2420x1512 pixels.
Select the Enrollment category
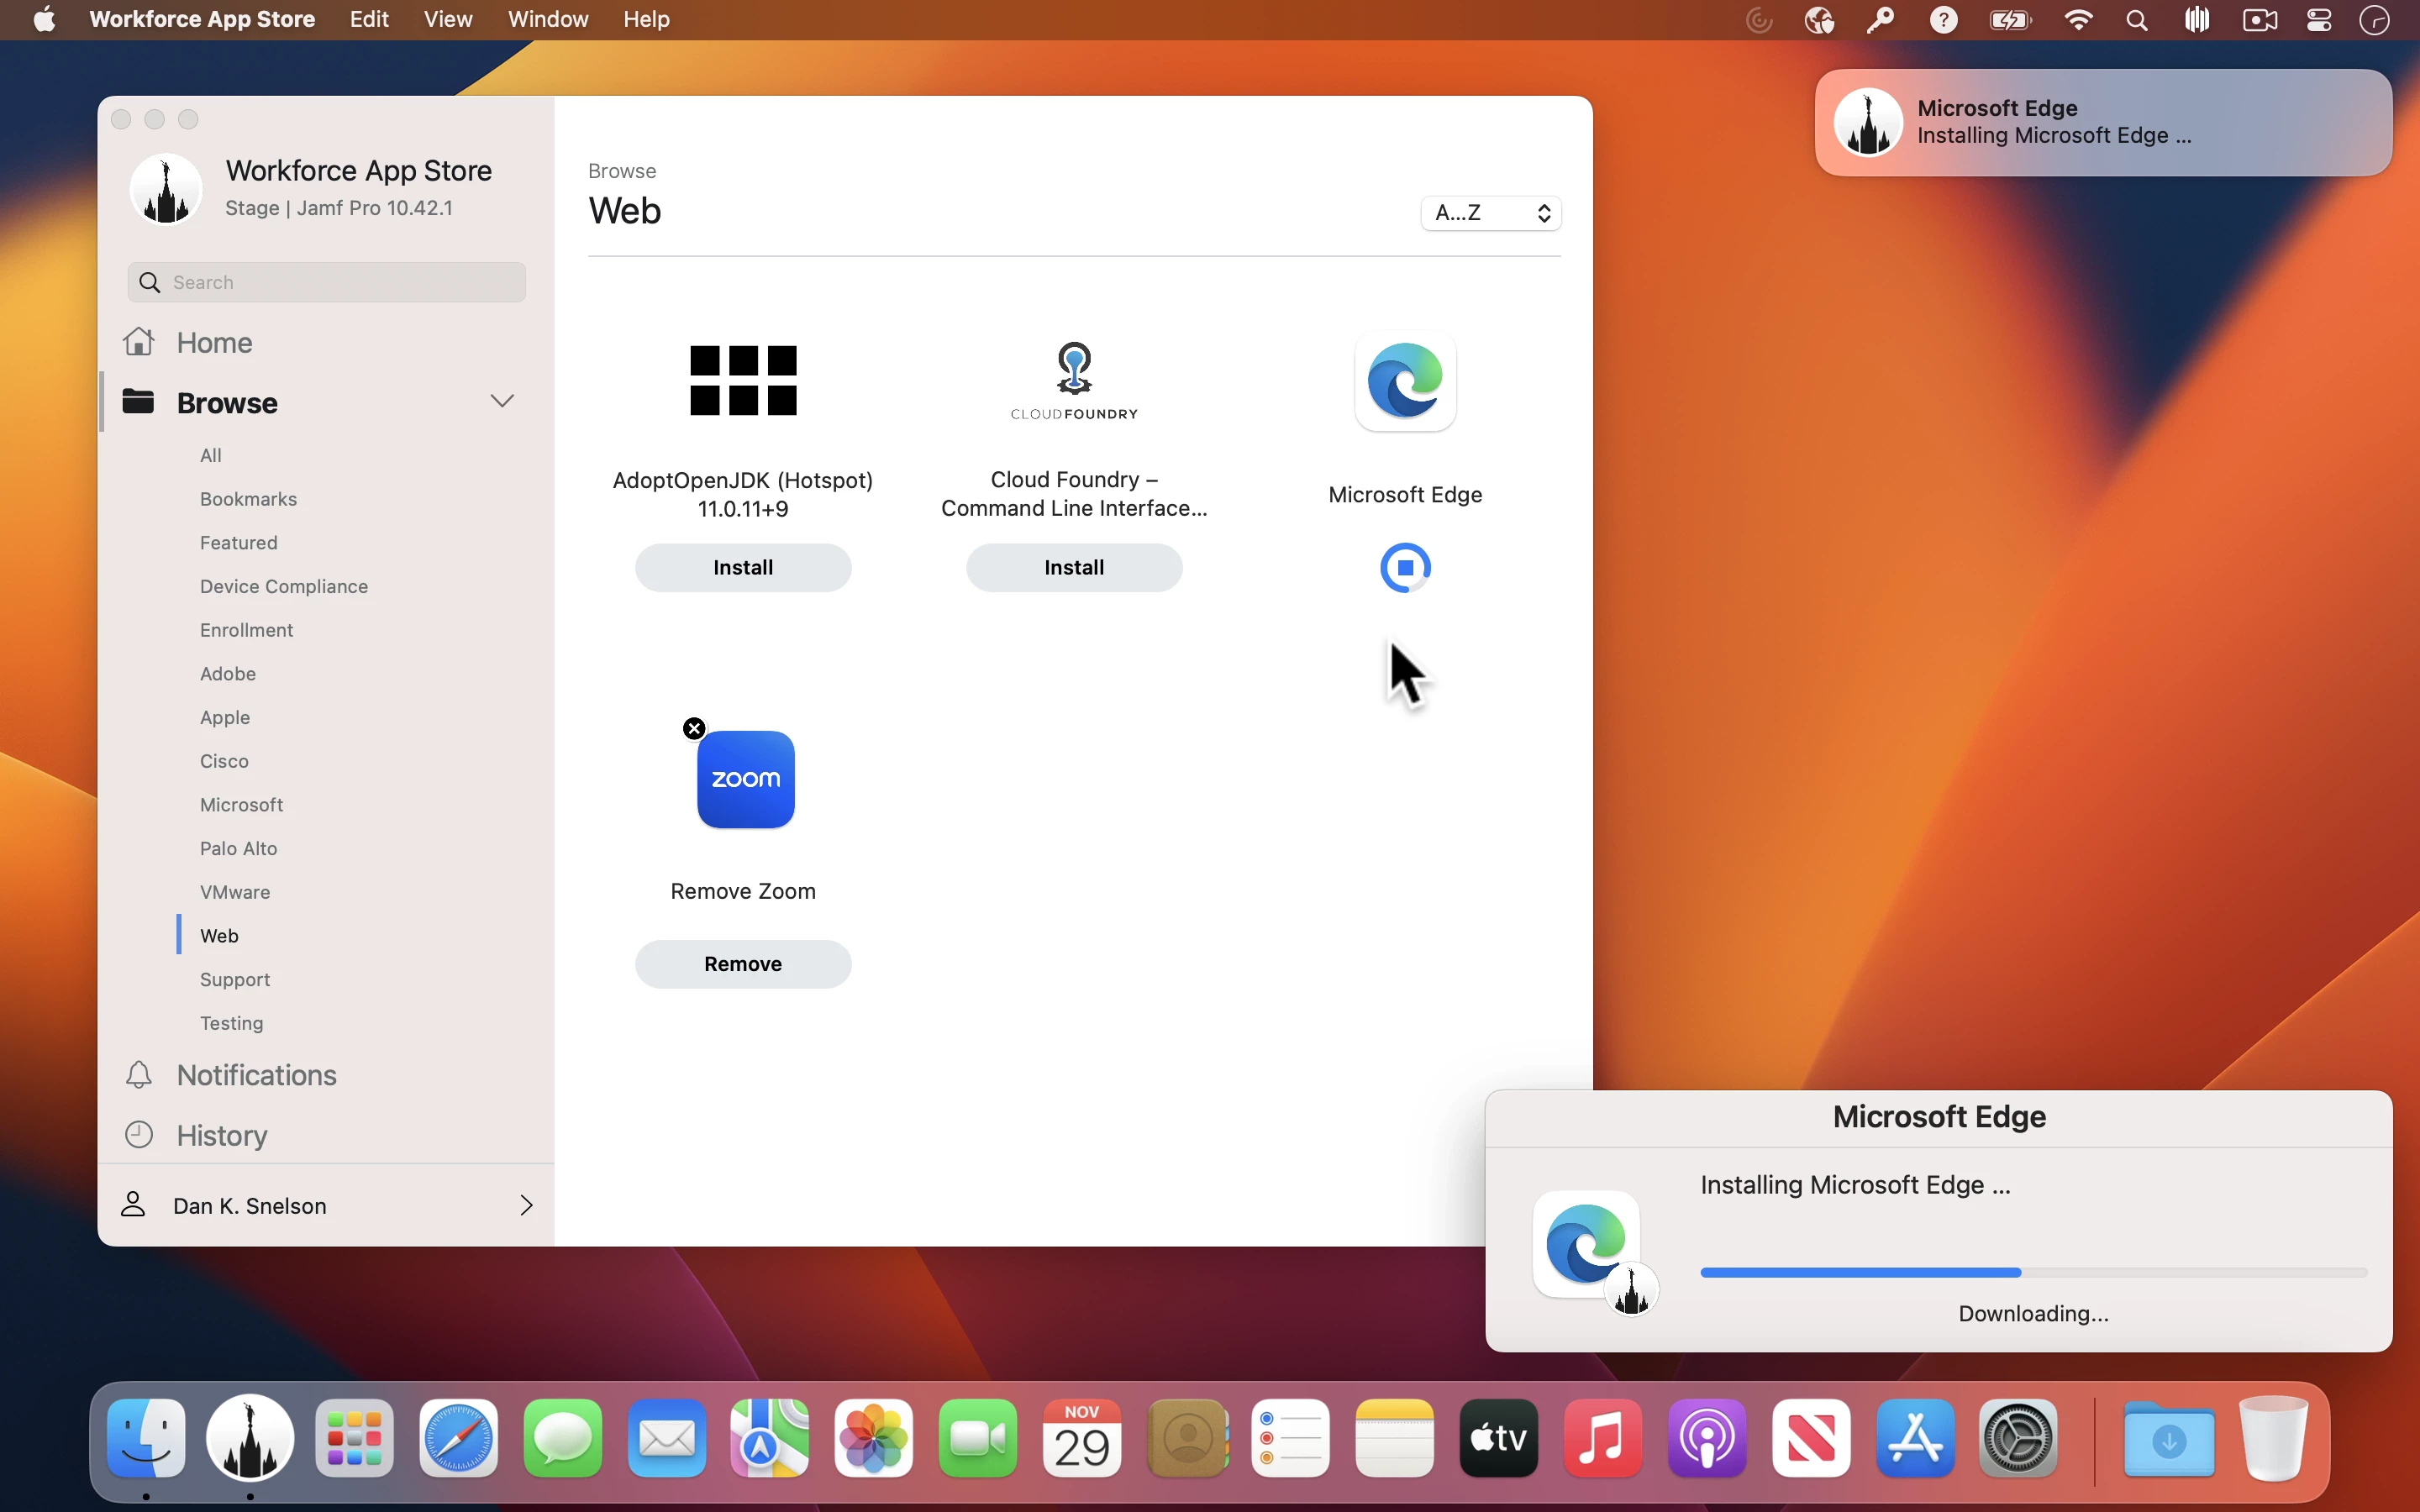(x=246, y=630)
